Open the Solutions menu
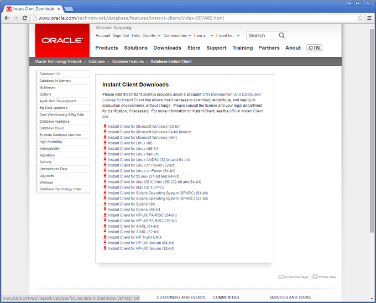Screen dimensions: 376x303 click(x=135, y=48)
